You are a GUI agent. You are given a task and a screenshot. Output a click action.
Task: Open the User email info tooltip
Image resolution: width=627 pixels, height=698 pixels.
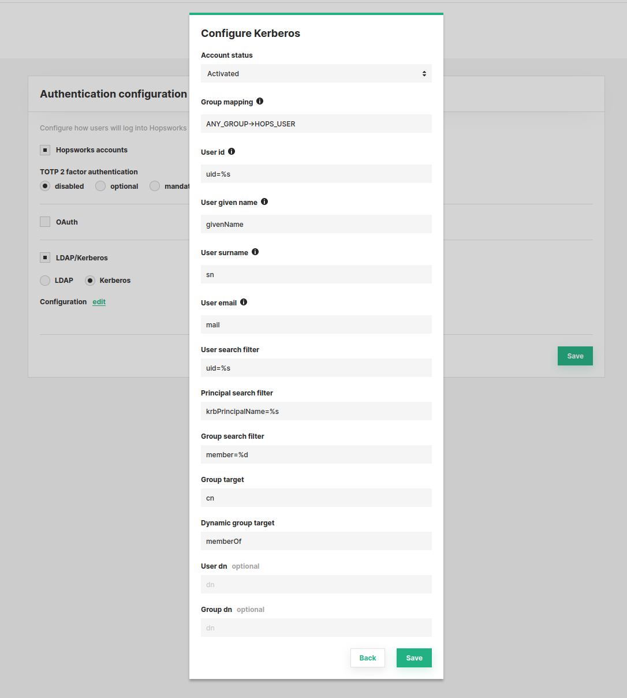(x=244, y=301)
